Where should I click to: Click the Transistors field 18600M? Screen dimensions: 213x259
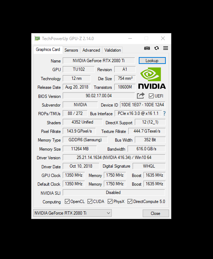coord(125,87)
